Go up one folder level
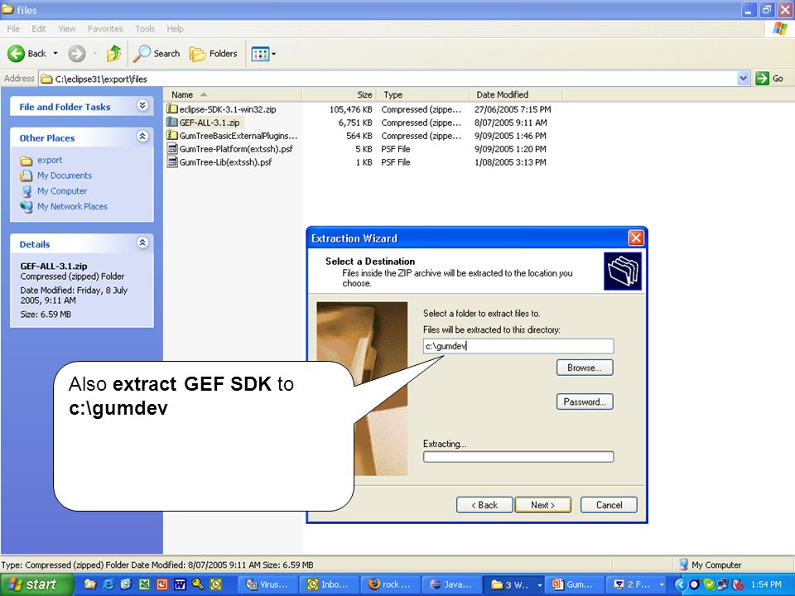This screenshot has width=795, height=596. pos(113,53)
